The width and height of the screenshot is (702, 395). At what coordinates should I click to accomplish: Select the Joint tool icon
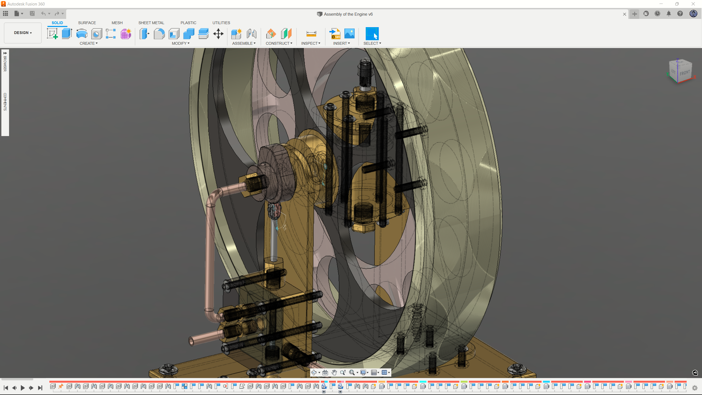coord(251,34)
